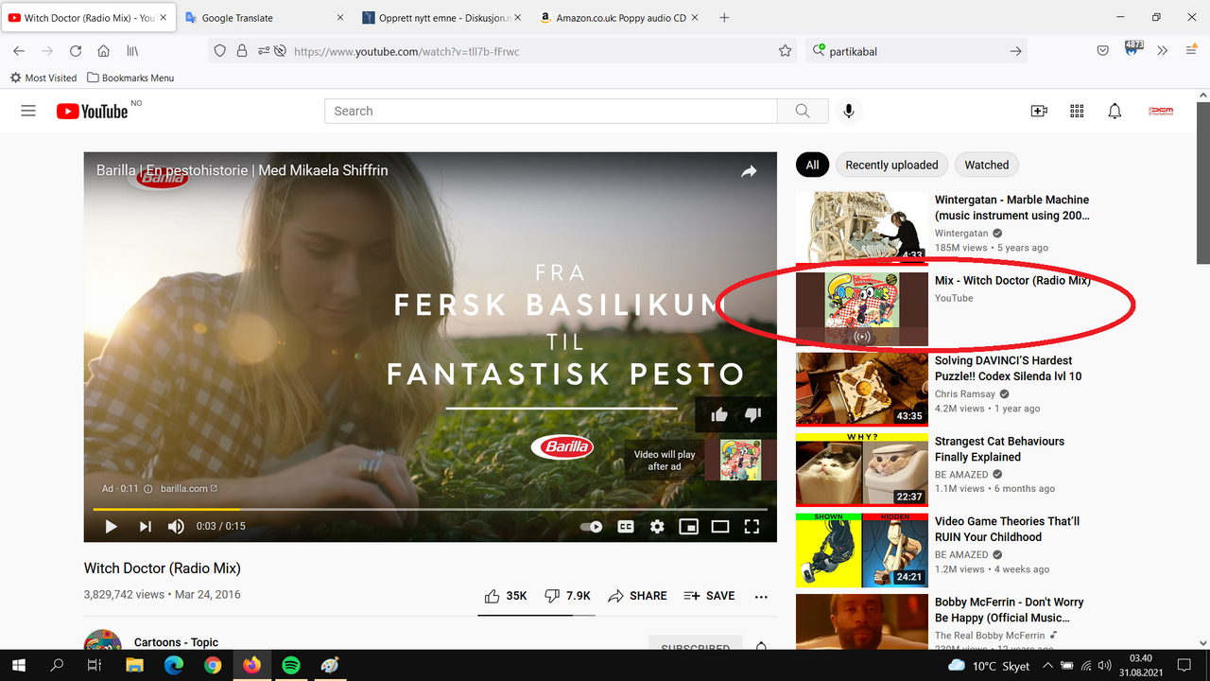Select the Watched filter chip
1210x681 pixels.
click(986, 165)
